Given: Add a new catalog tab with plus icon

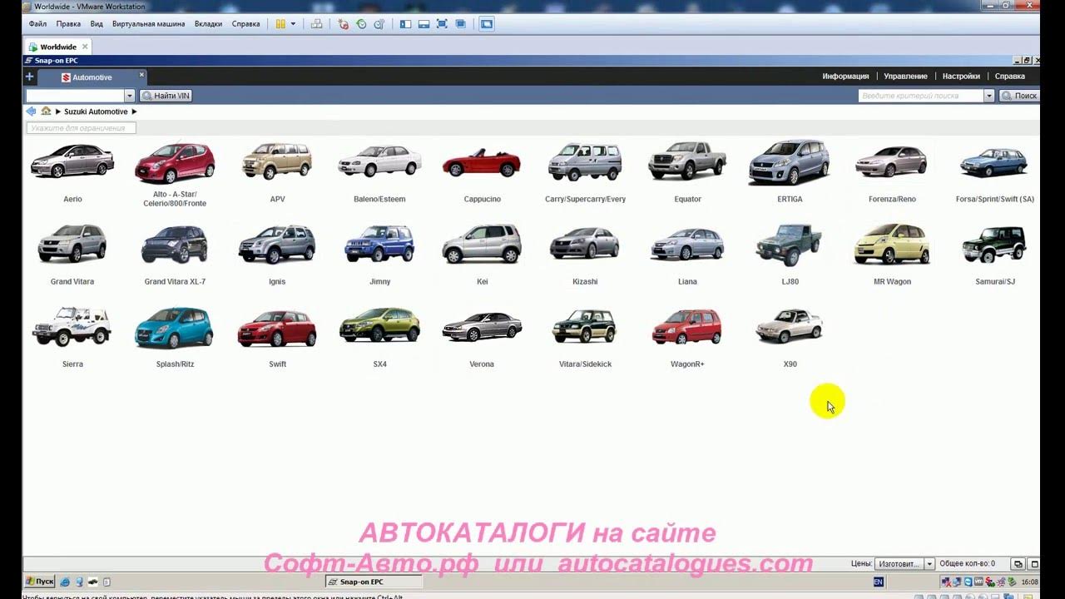Looking at the screenshot, I should click(x=30, y=77).
